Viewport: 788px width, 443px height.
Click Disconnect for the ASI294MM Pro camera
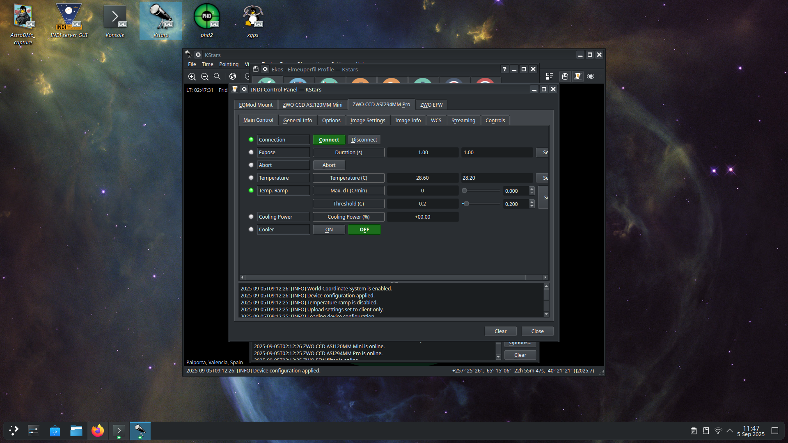point(364,139)
